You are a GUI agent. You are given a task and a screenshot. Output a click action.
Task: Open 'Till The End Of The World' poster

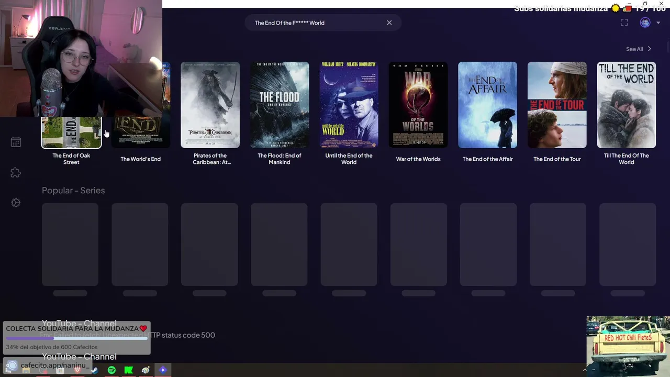627,105
